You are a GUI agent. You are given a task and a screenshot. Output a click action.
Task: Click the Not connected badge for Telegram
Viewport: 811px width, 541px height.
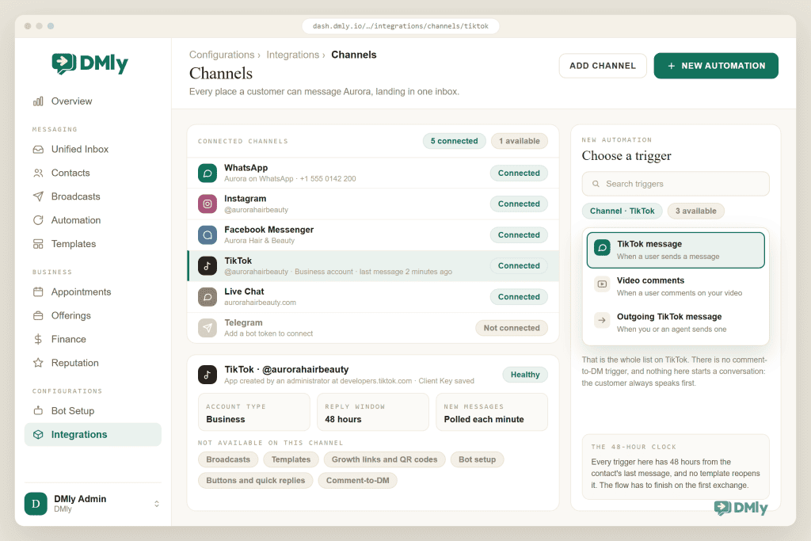pos(512,328)
